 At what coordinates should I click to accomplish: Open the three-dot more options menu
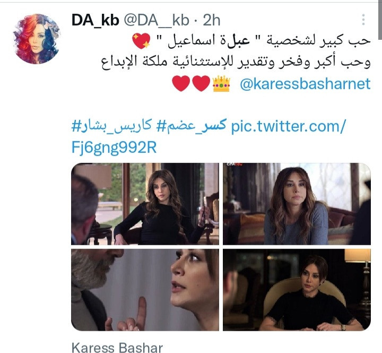[363, 20]
